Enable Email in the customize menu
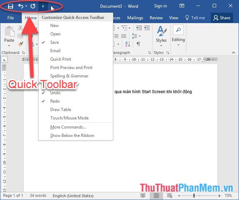The height and width of the screenshot is (200, 239). (76, 51)
